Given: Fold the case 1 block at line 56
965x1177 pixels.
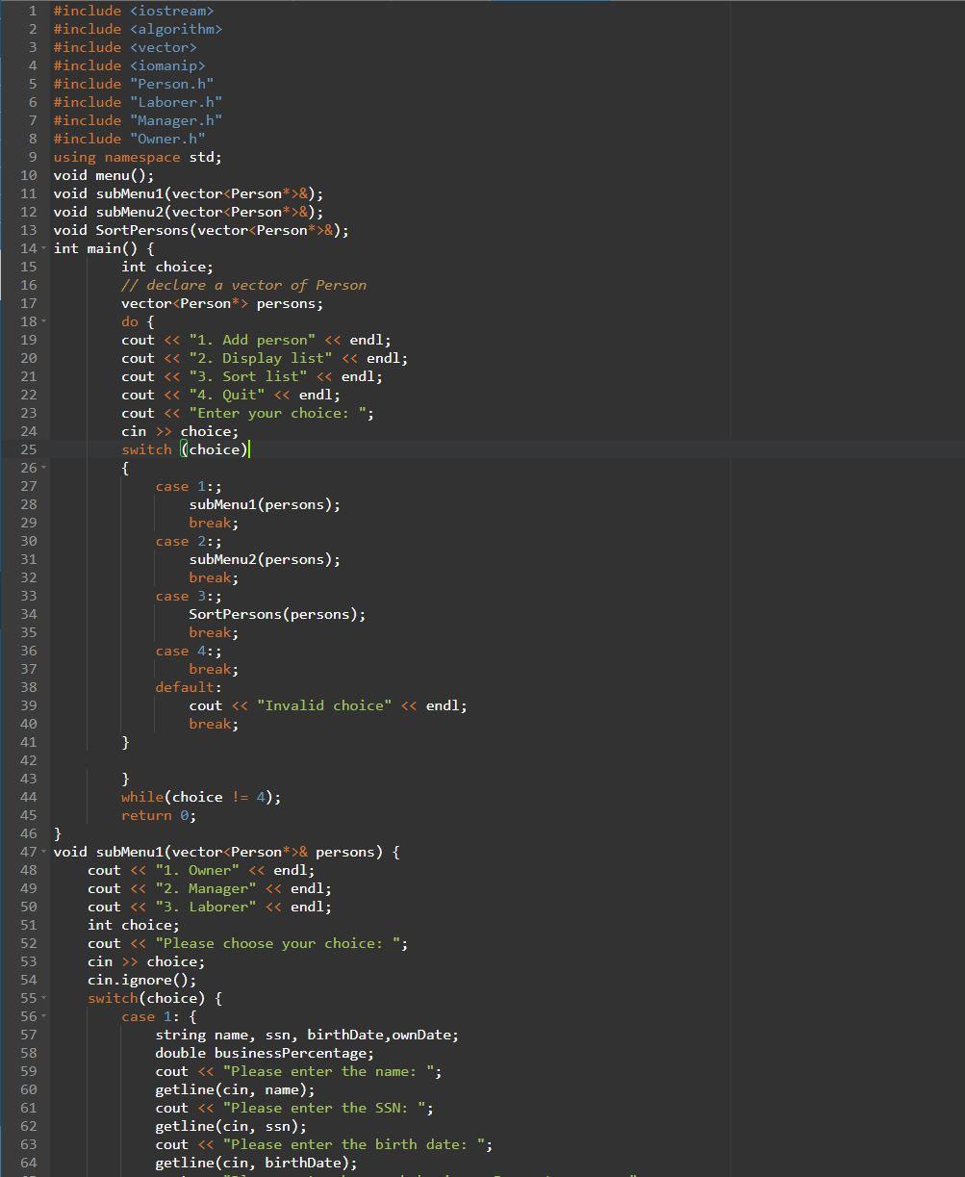Looking at the screenshot, I should tap(44, 1017).
